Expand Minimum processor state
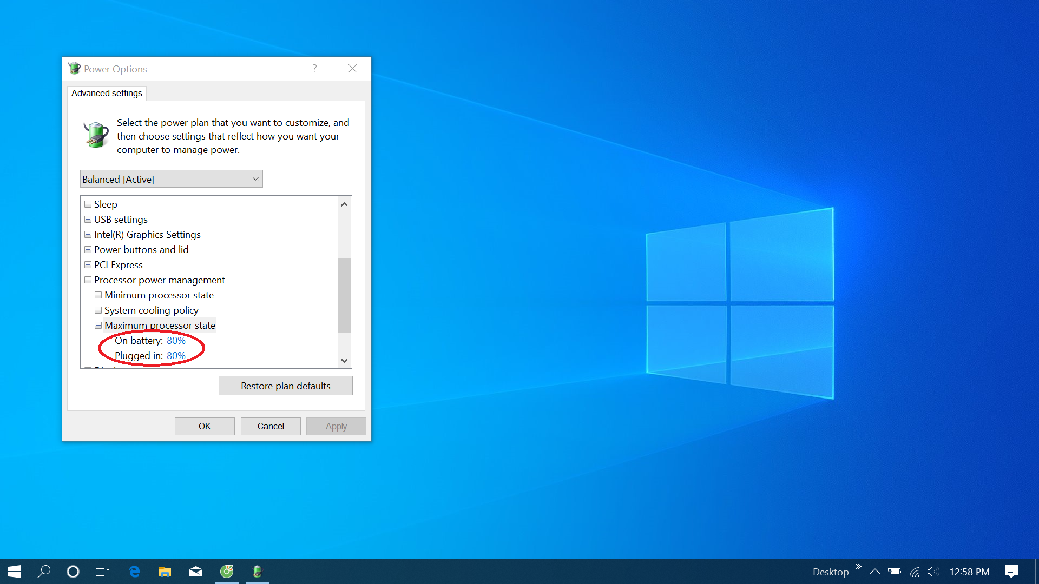The image size is (1039, 584). [x=98, y=295]
